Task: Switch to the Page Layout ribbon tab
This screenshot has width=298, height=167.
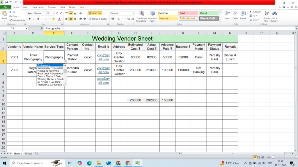Action: click(x=38, y=7)
